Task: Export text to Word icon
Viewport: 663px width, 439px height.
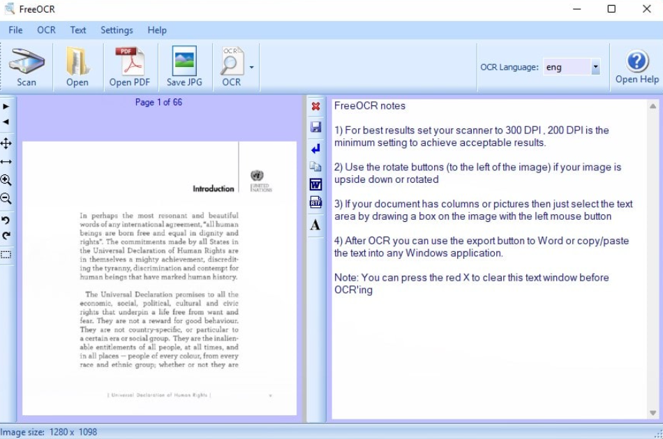Action: pos(315,184)
